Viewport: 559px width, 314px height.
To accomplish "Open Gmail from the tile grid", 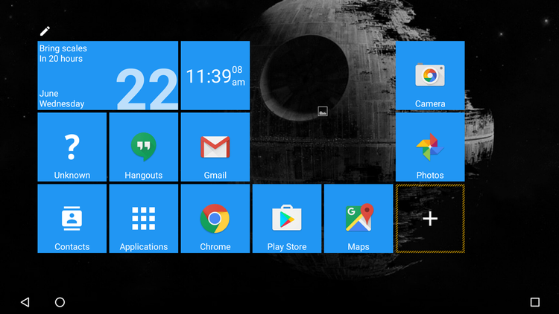I will (215, 147).
